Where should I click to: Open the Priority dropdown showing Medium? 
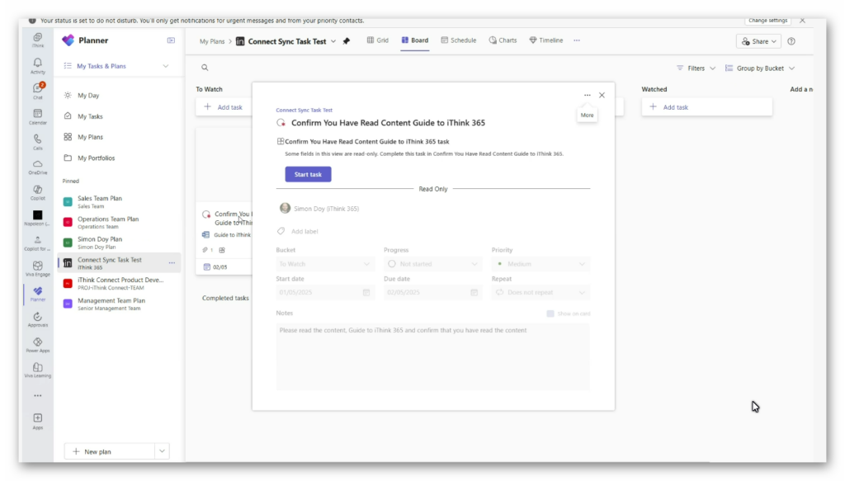[541, 264]
